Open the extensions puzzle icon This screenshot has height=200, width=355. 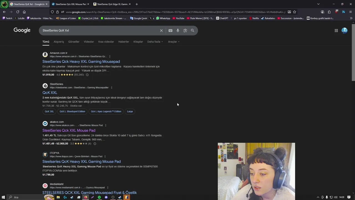329,12
